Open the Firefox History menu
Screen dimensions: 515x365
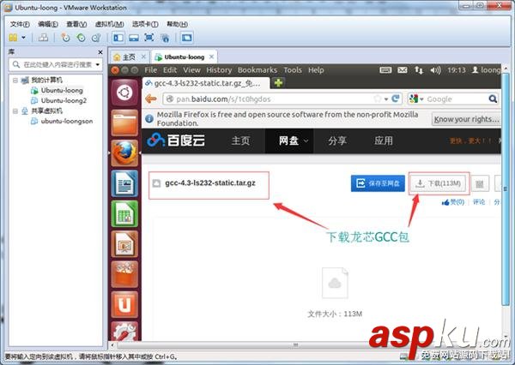pos(219,70)
